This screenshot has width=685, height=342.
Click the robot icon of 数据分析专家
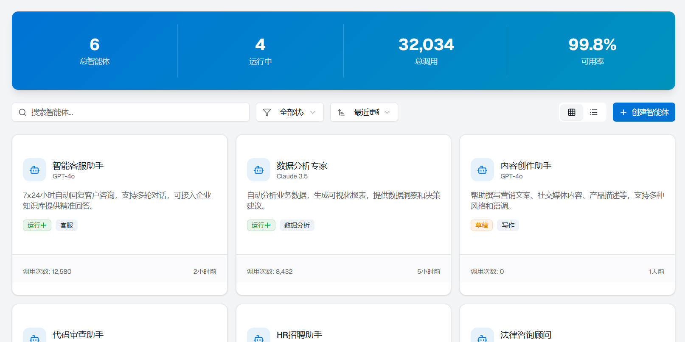click(258, 170)
